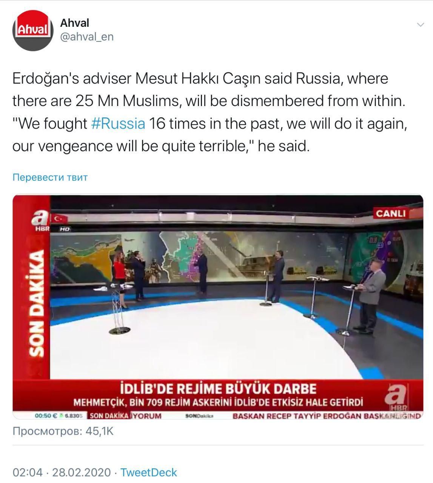Play the embedded news video
This screenshot has height=483, width=433.
[218, 307]
